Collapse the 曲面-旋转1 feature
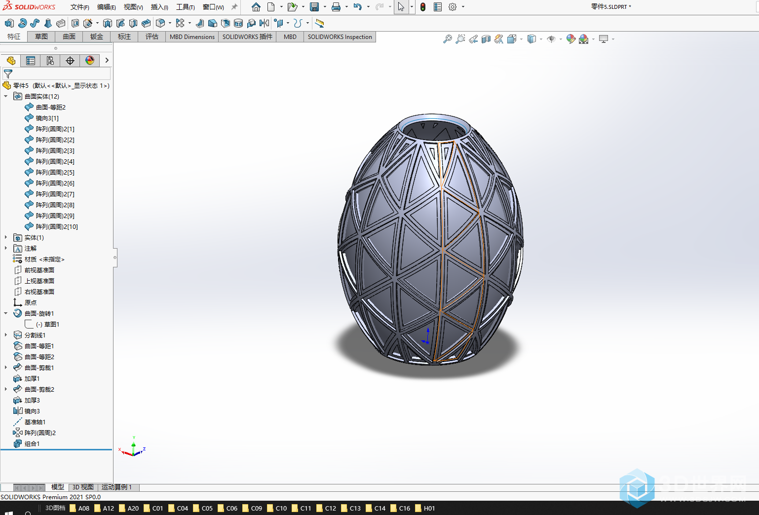 point(6,313)
